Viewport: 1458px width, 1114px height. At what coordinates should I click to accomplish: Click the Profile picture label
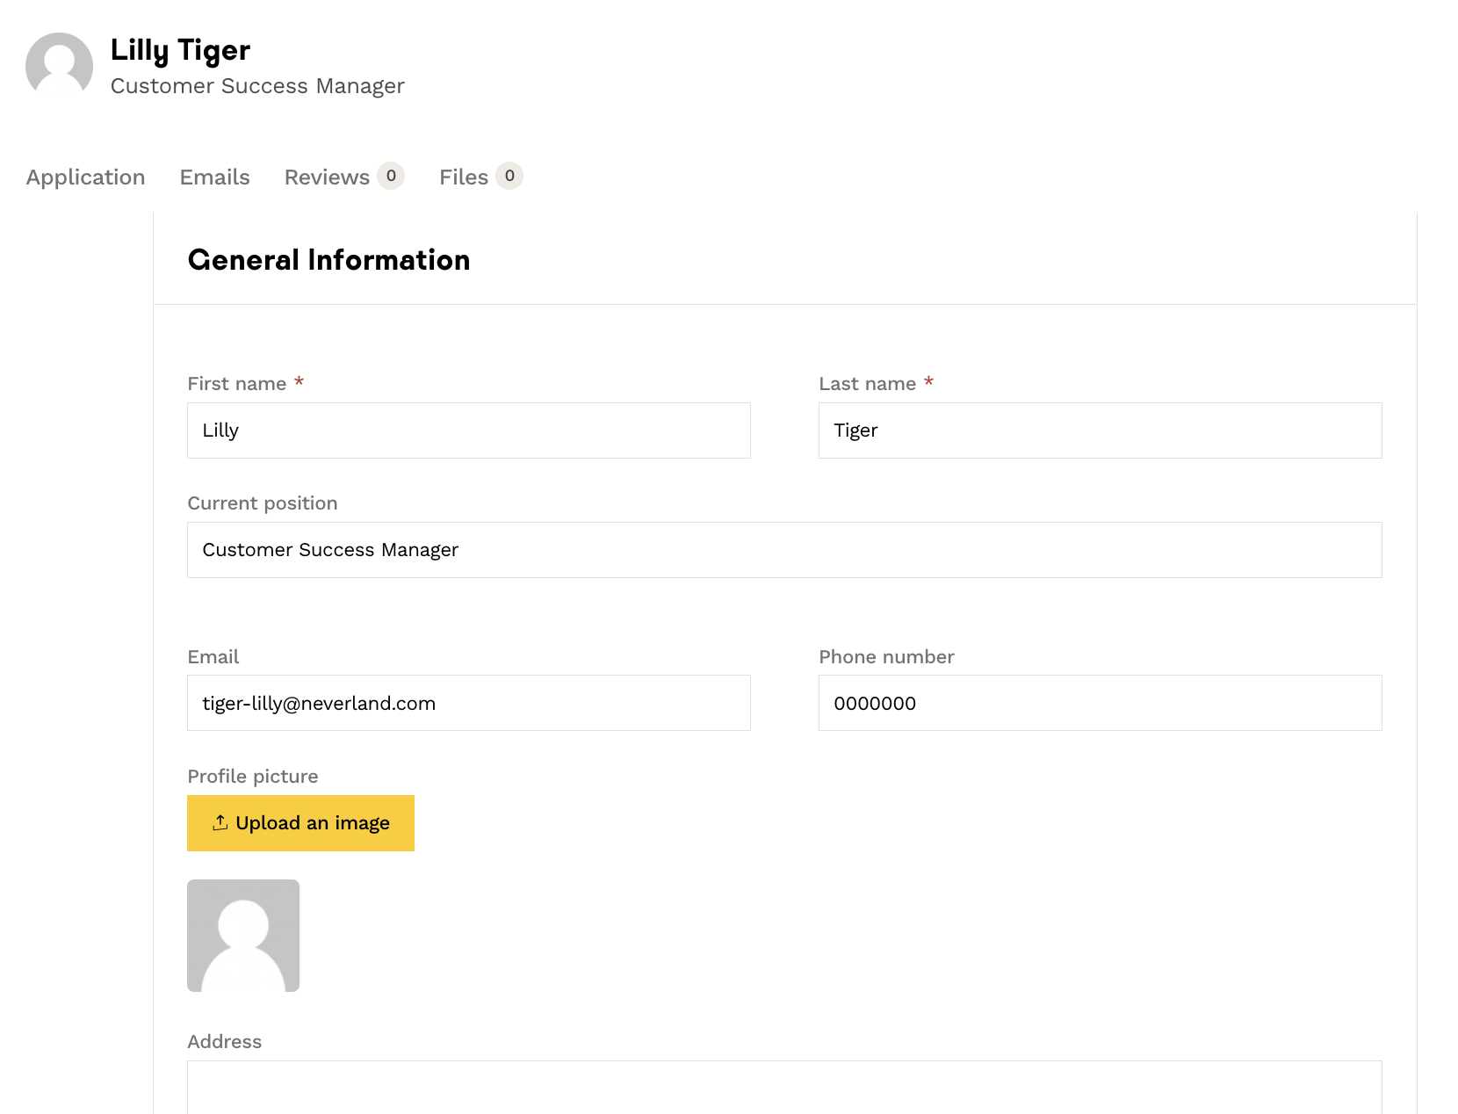[253, 777]
